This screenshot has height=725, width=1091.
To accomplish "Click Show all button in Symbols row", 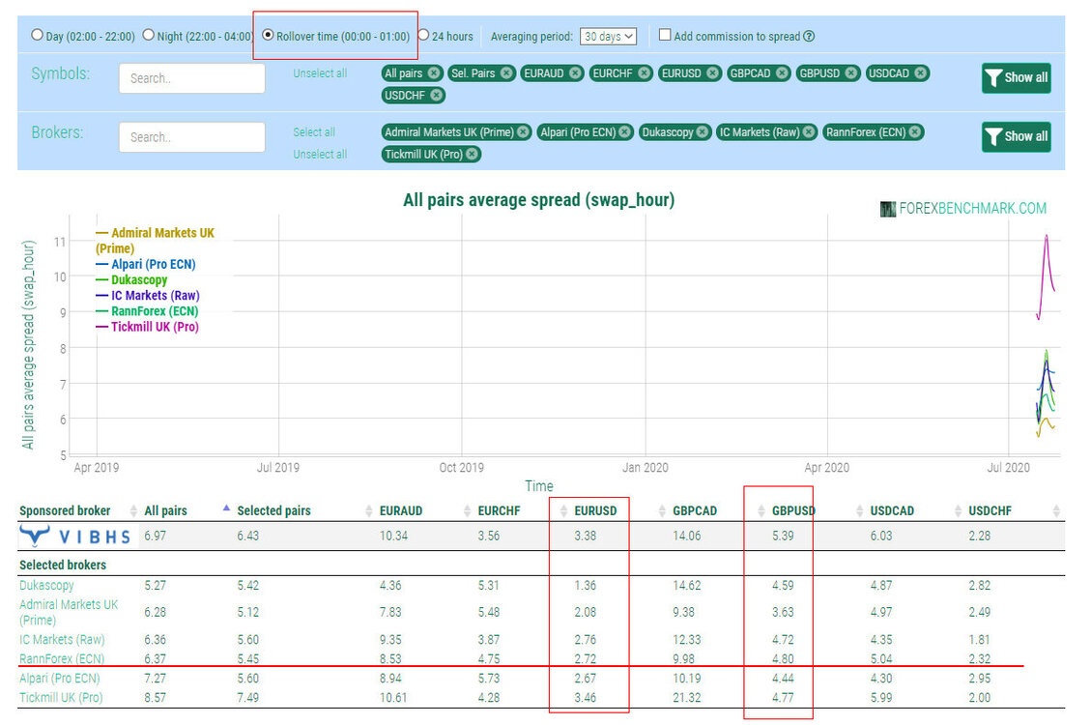I will [1016, 78].
